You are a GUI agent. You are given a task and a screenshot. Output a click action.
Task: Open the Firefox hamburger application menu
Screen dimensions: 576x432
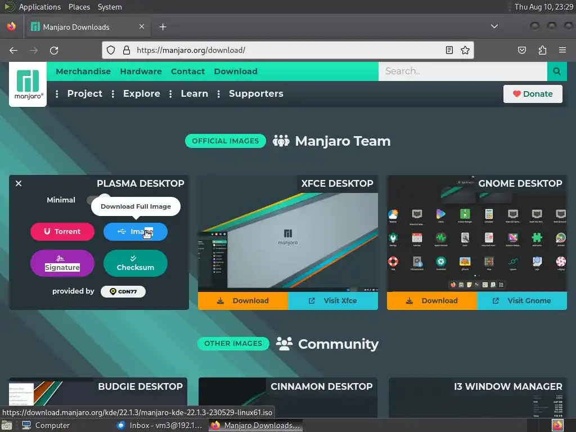562,50
